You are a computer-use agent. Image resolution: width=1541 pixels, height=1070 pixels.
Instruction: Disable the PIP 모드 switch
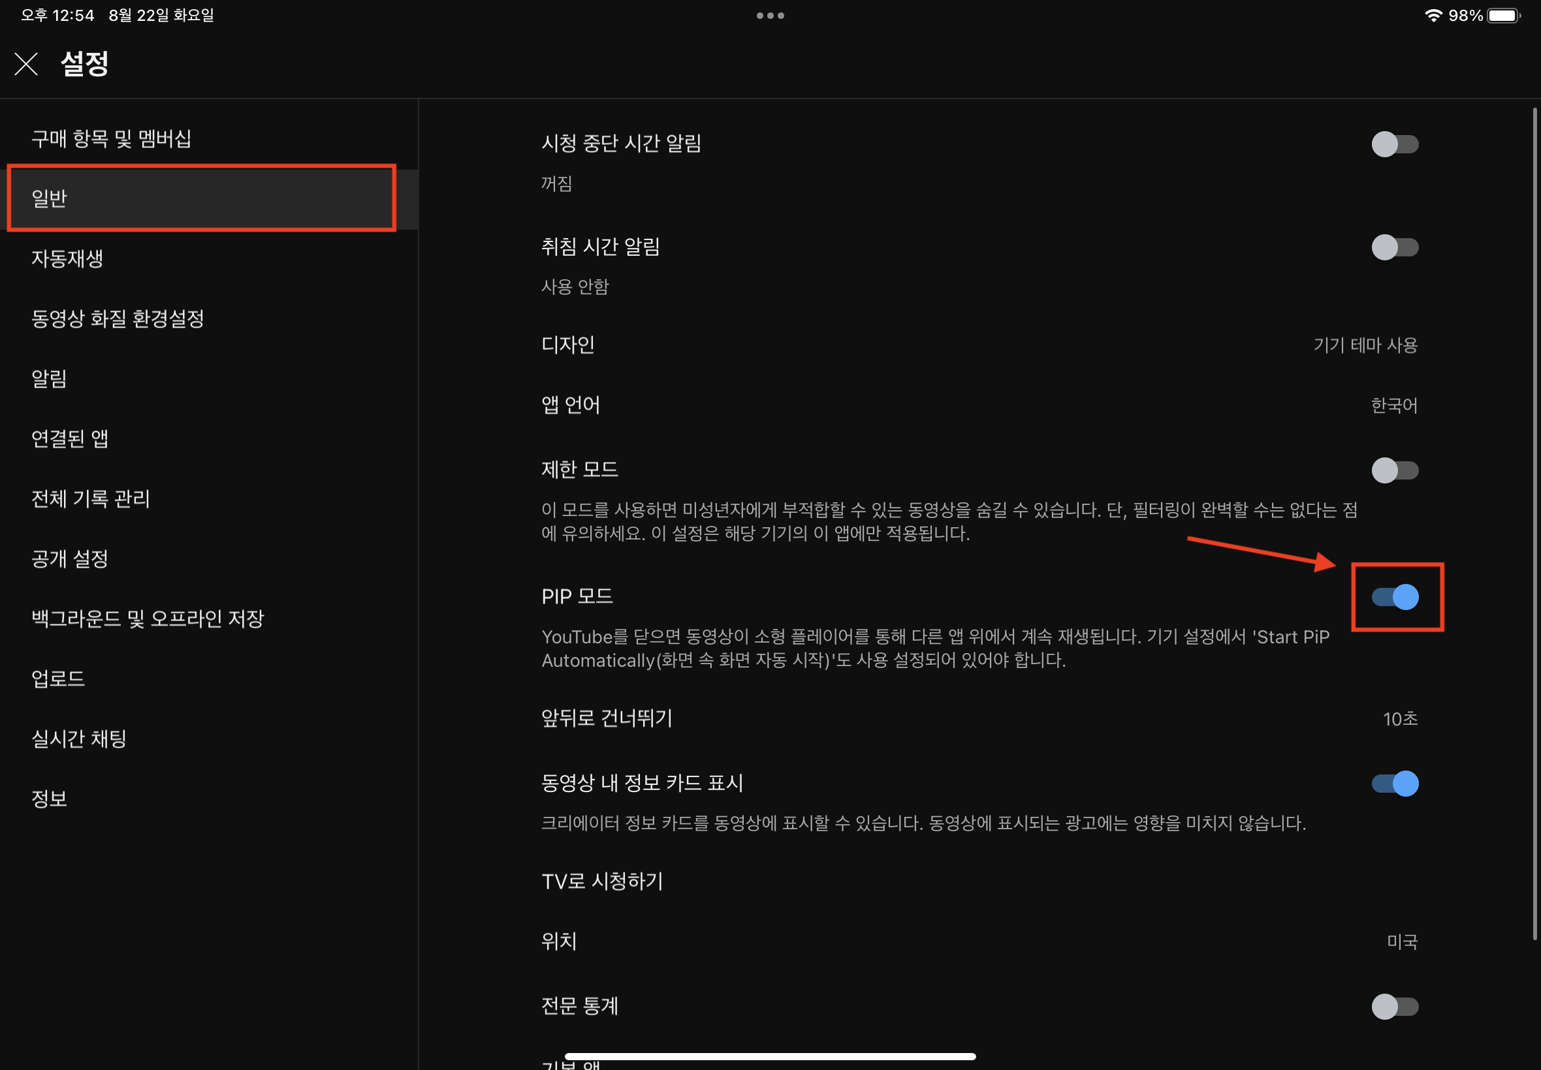coord(1394,597)
